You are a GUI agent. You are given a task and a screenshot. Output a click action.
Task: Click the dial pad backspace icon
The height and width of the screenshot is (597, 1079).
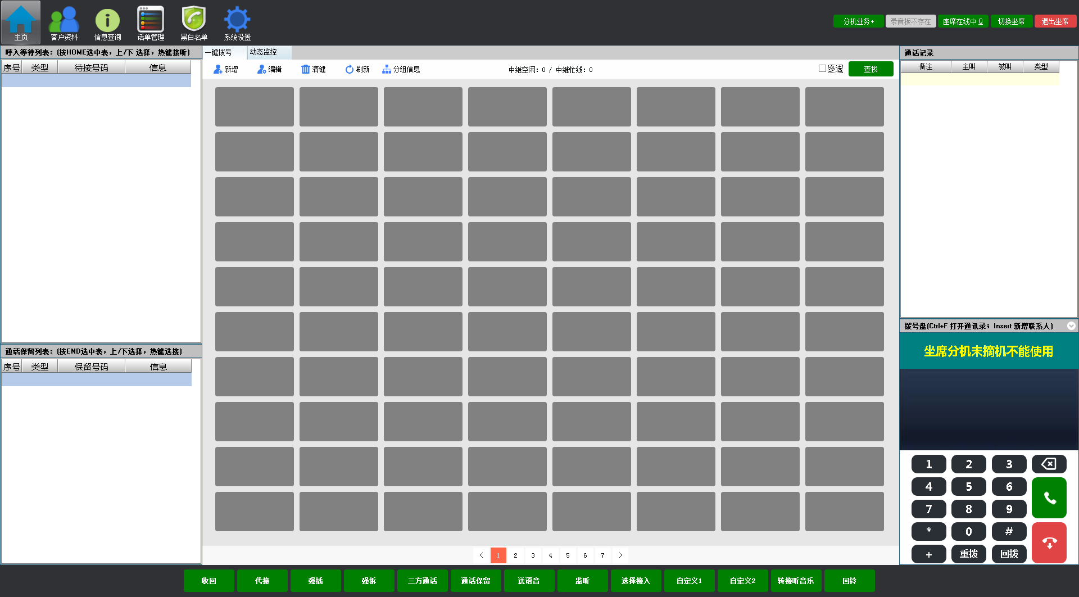[1049, 464]
